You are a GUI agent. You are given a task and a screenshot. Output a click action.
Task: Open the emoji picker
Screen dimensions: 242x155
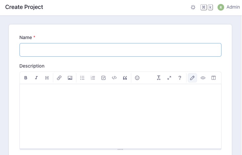pos(137,78)
